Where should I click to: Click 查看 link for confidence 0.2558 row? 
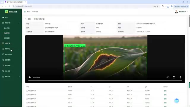coord(165,103)
